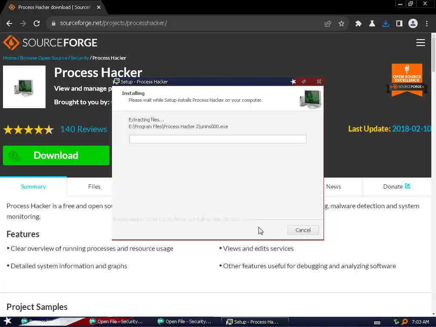
Task: Click the star icon in Setup title bar
Action: (x=293, y=82)
